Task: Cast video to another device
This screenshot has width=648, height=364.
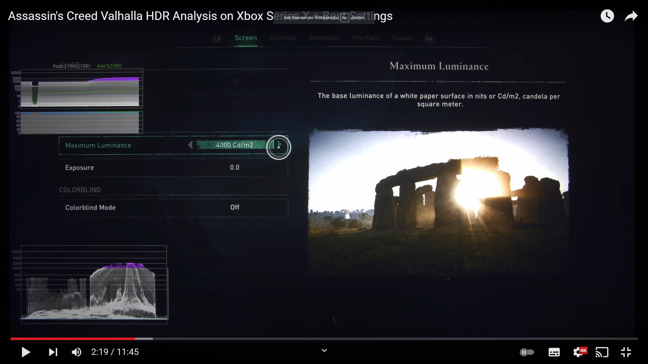Action: coord(602,352)
